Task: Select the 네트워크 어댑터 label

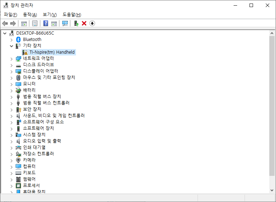Action: click(39, 58)
